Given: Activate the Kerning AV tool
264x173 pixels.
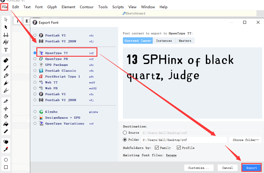Looking at the screenshot, I should [x=6, y=42].
